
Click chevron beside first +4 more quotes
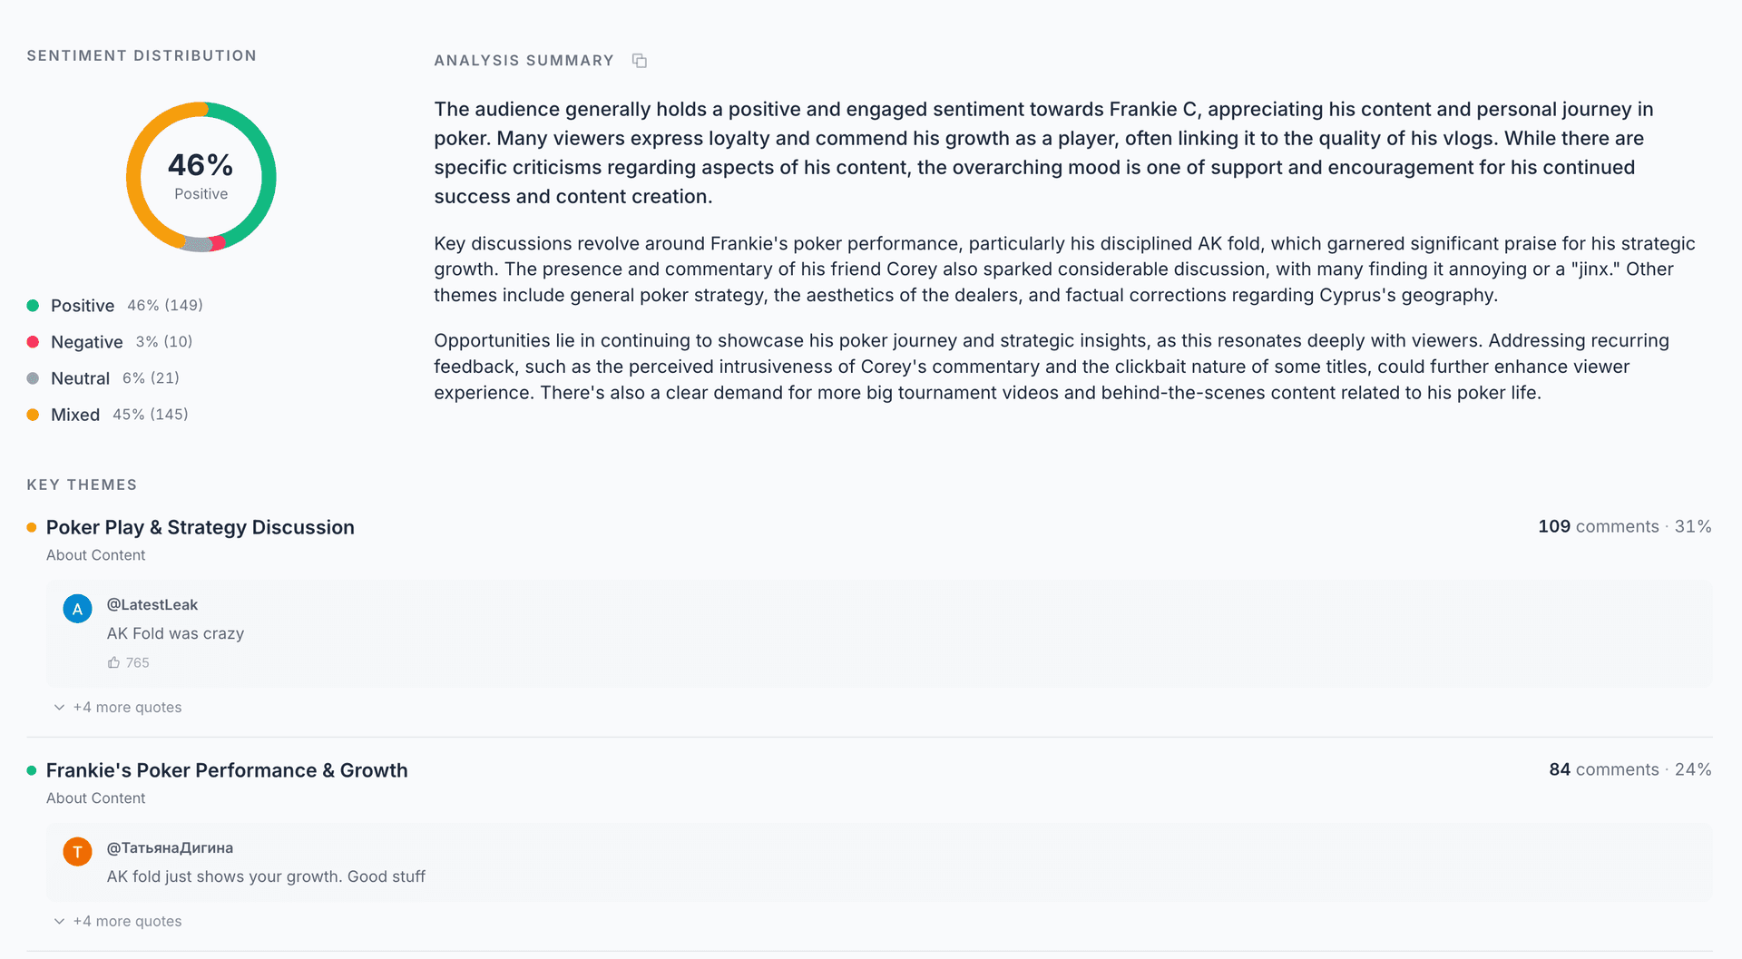(x=59, y=708)
